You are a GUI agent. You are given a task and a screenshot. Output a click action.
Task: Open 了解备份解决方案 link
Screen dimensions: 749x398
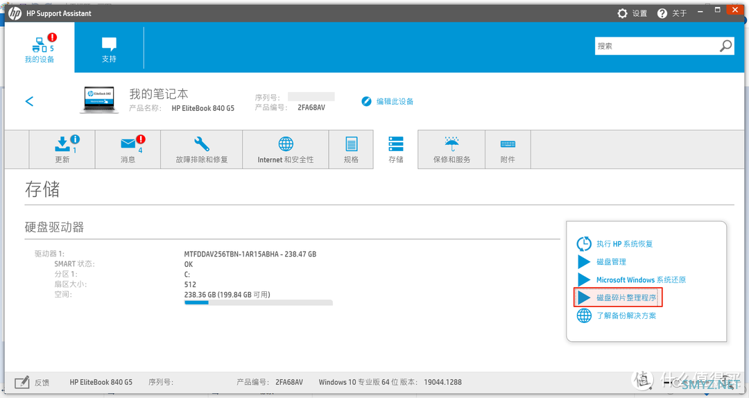coord(626,315)
